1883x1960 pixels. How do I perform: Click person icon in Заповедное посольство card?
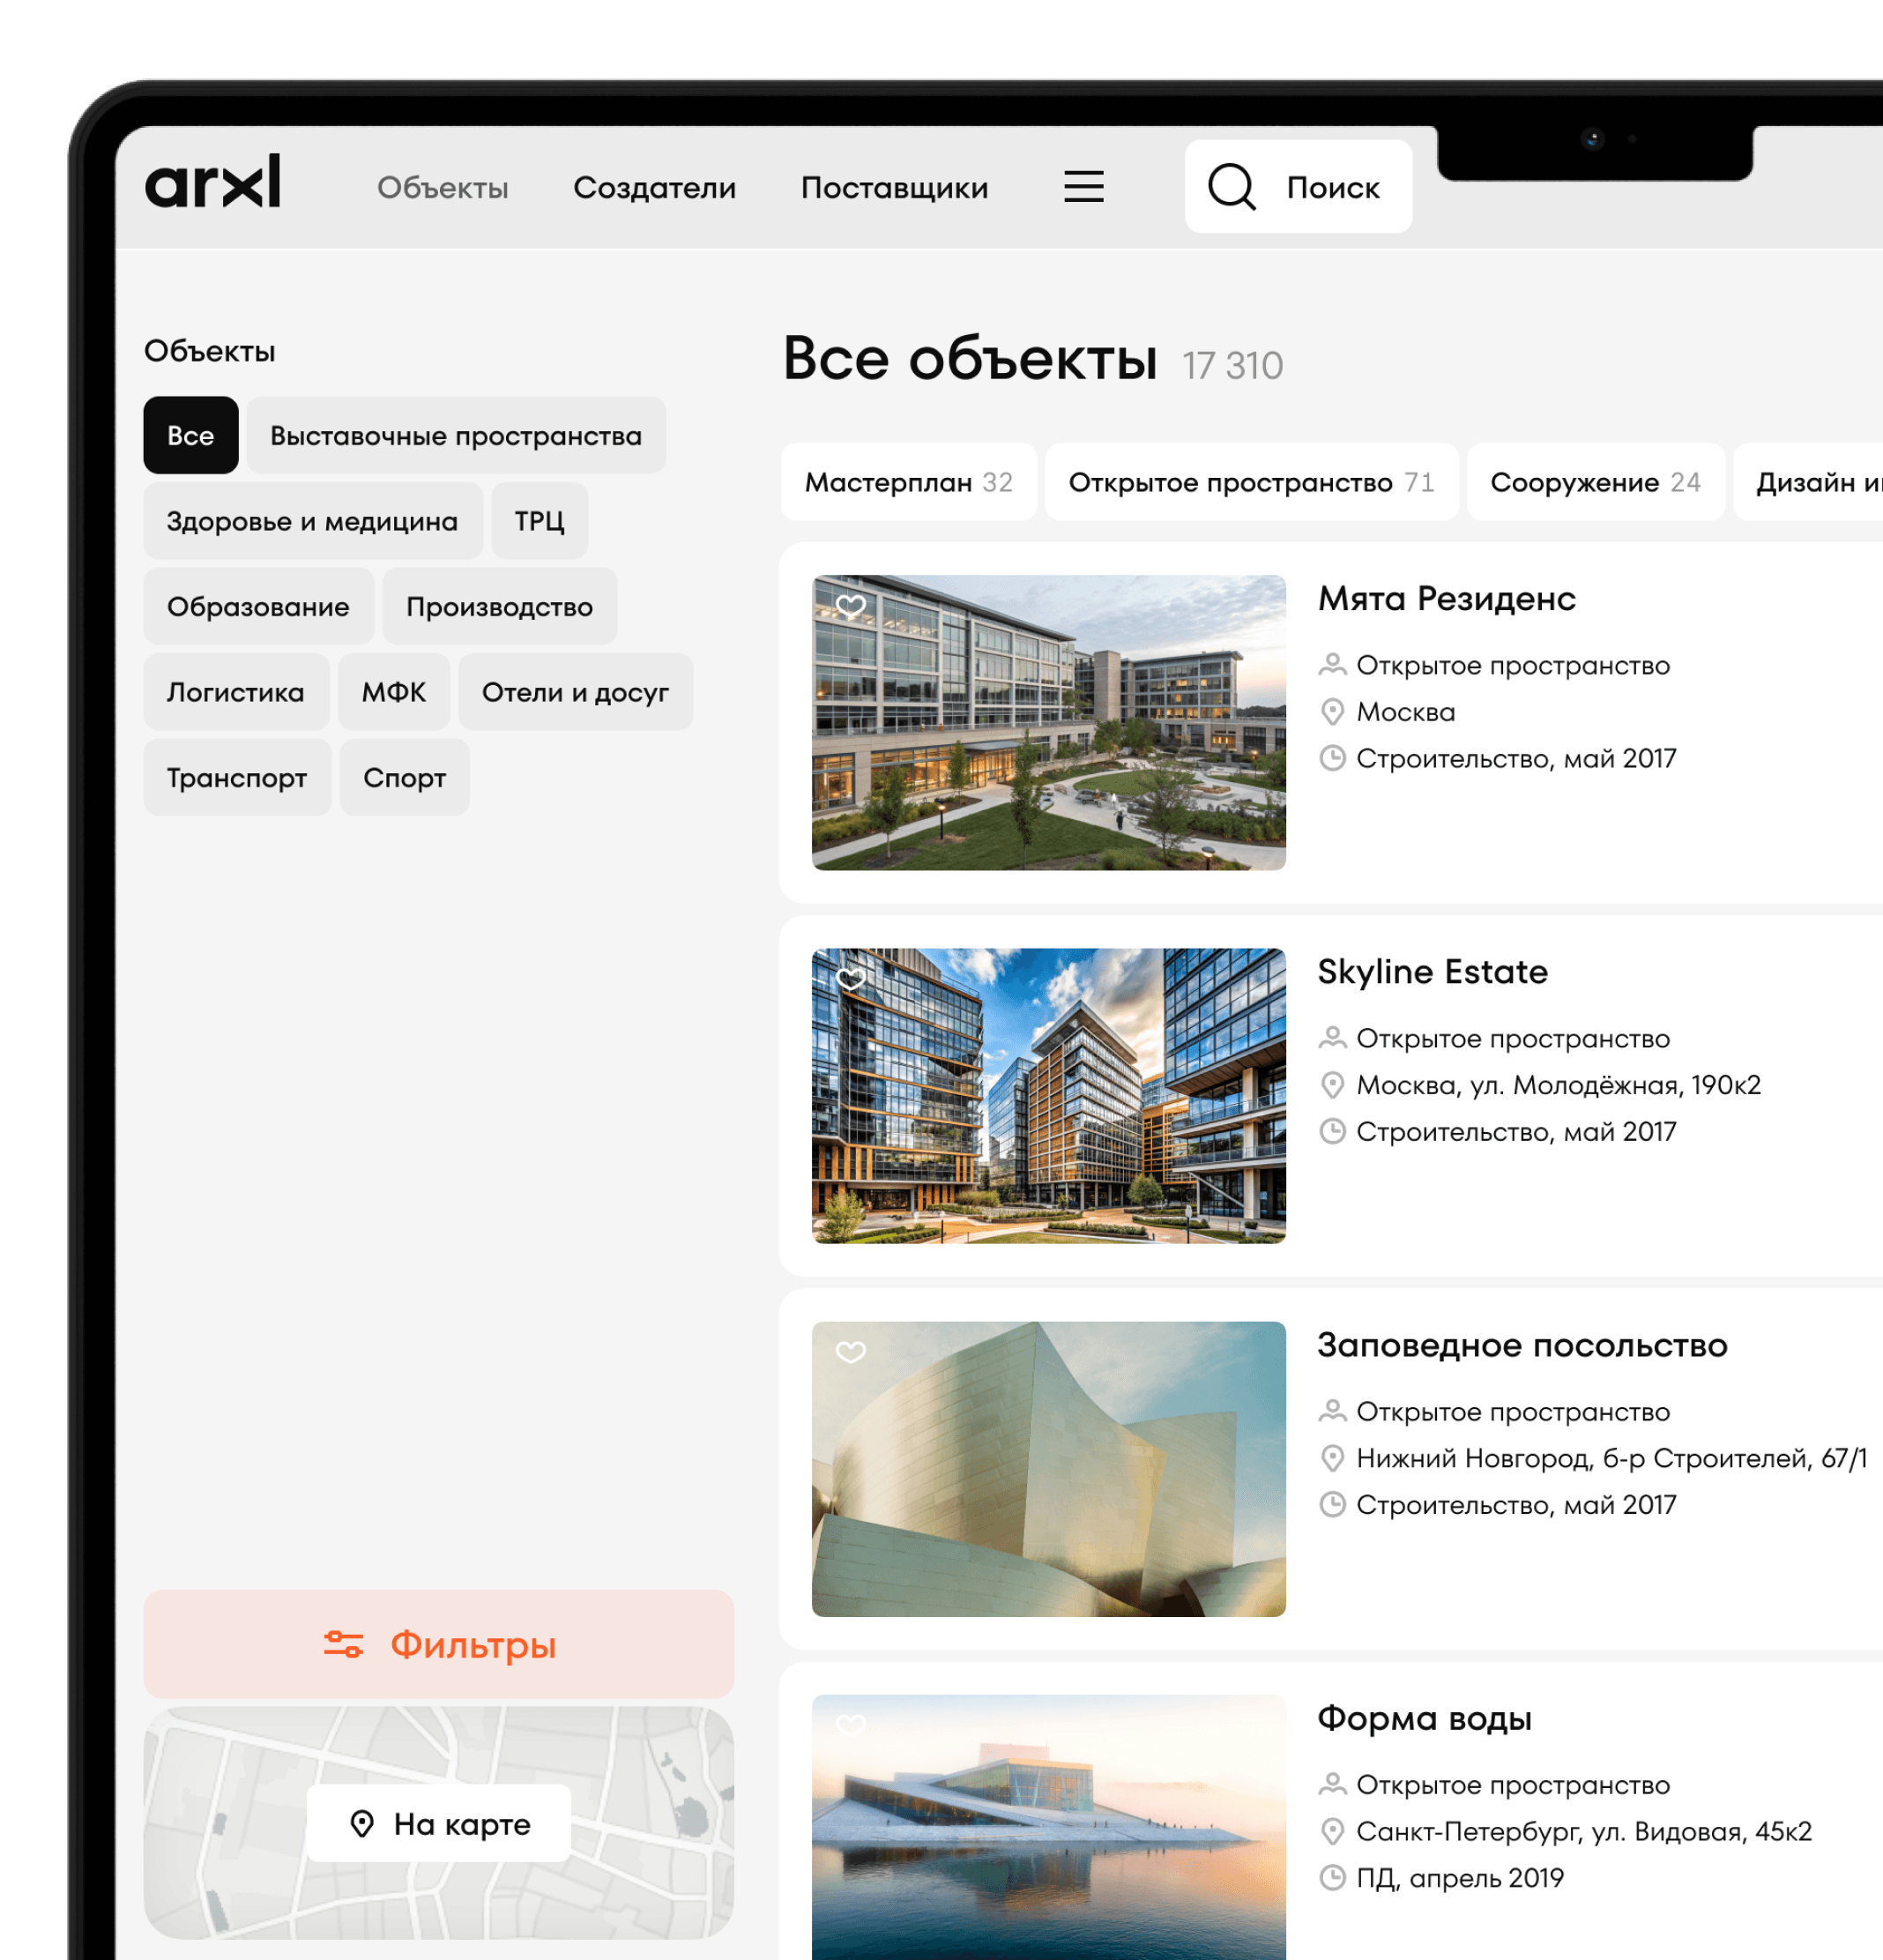pos(1332,1411)
